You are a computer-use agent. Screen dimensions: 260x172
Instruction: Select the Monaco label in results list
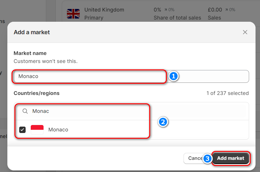pos(58,129)
